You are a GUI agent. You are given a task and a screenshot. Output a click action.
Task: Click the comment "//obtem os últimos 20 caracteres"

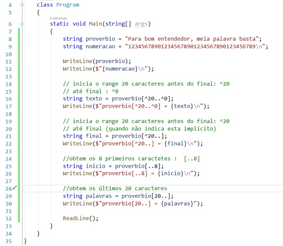[115, 188]
